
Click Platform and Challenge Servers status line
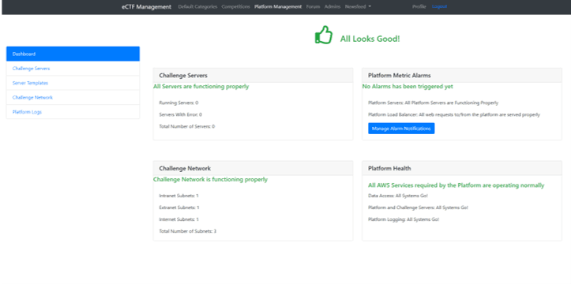(418, 207)
